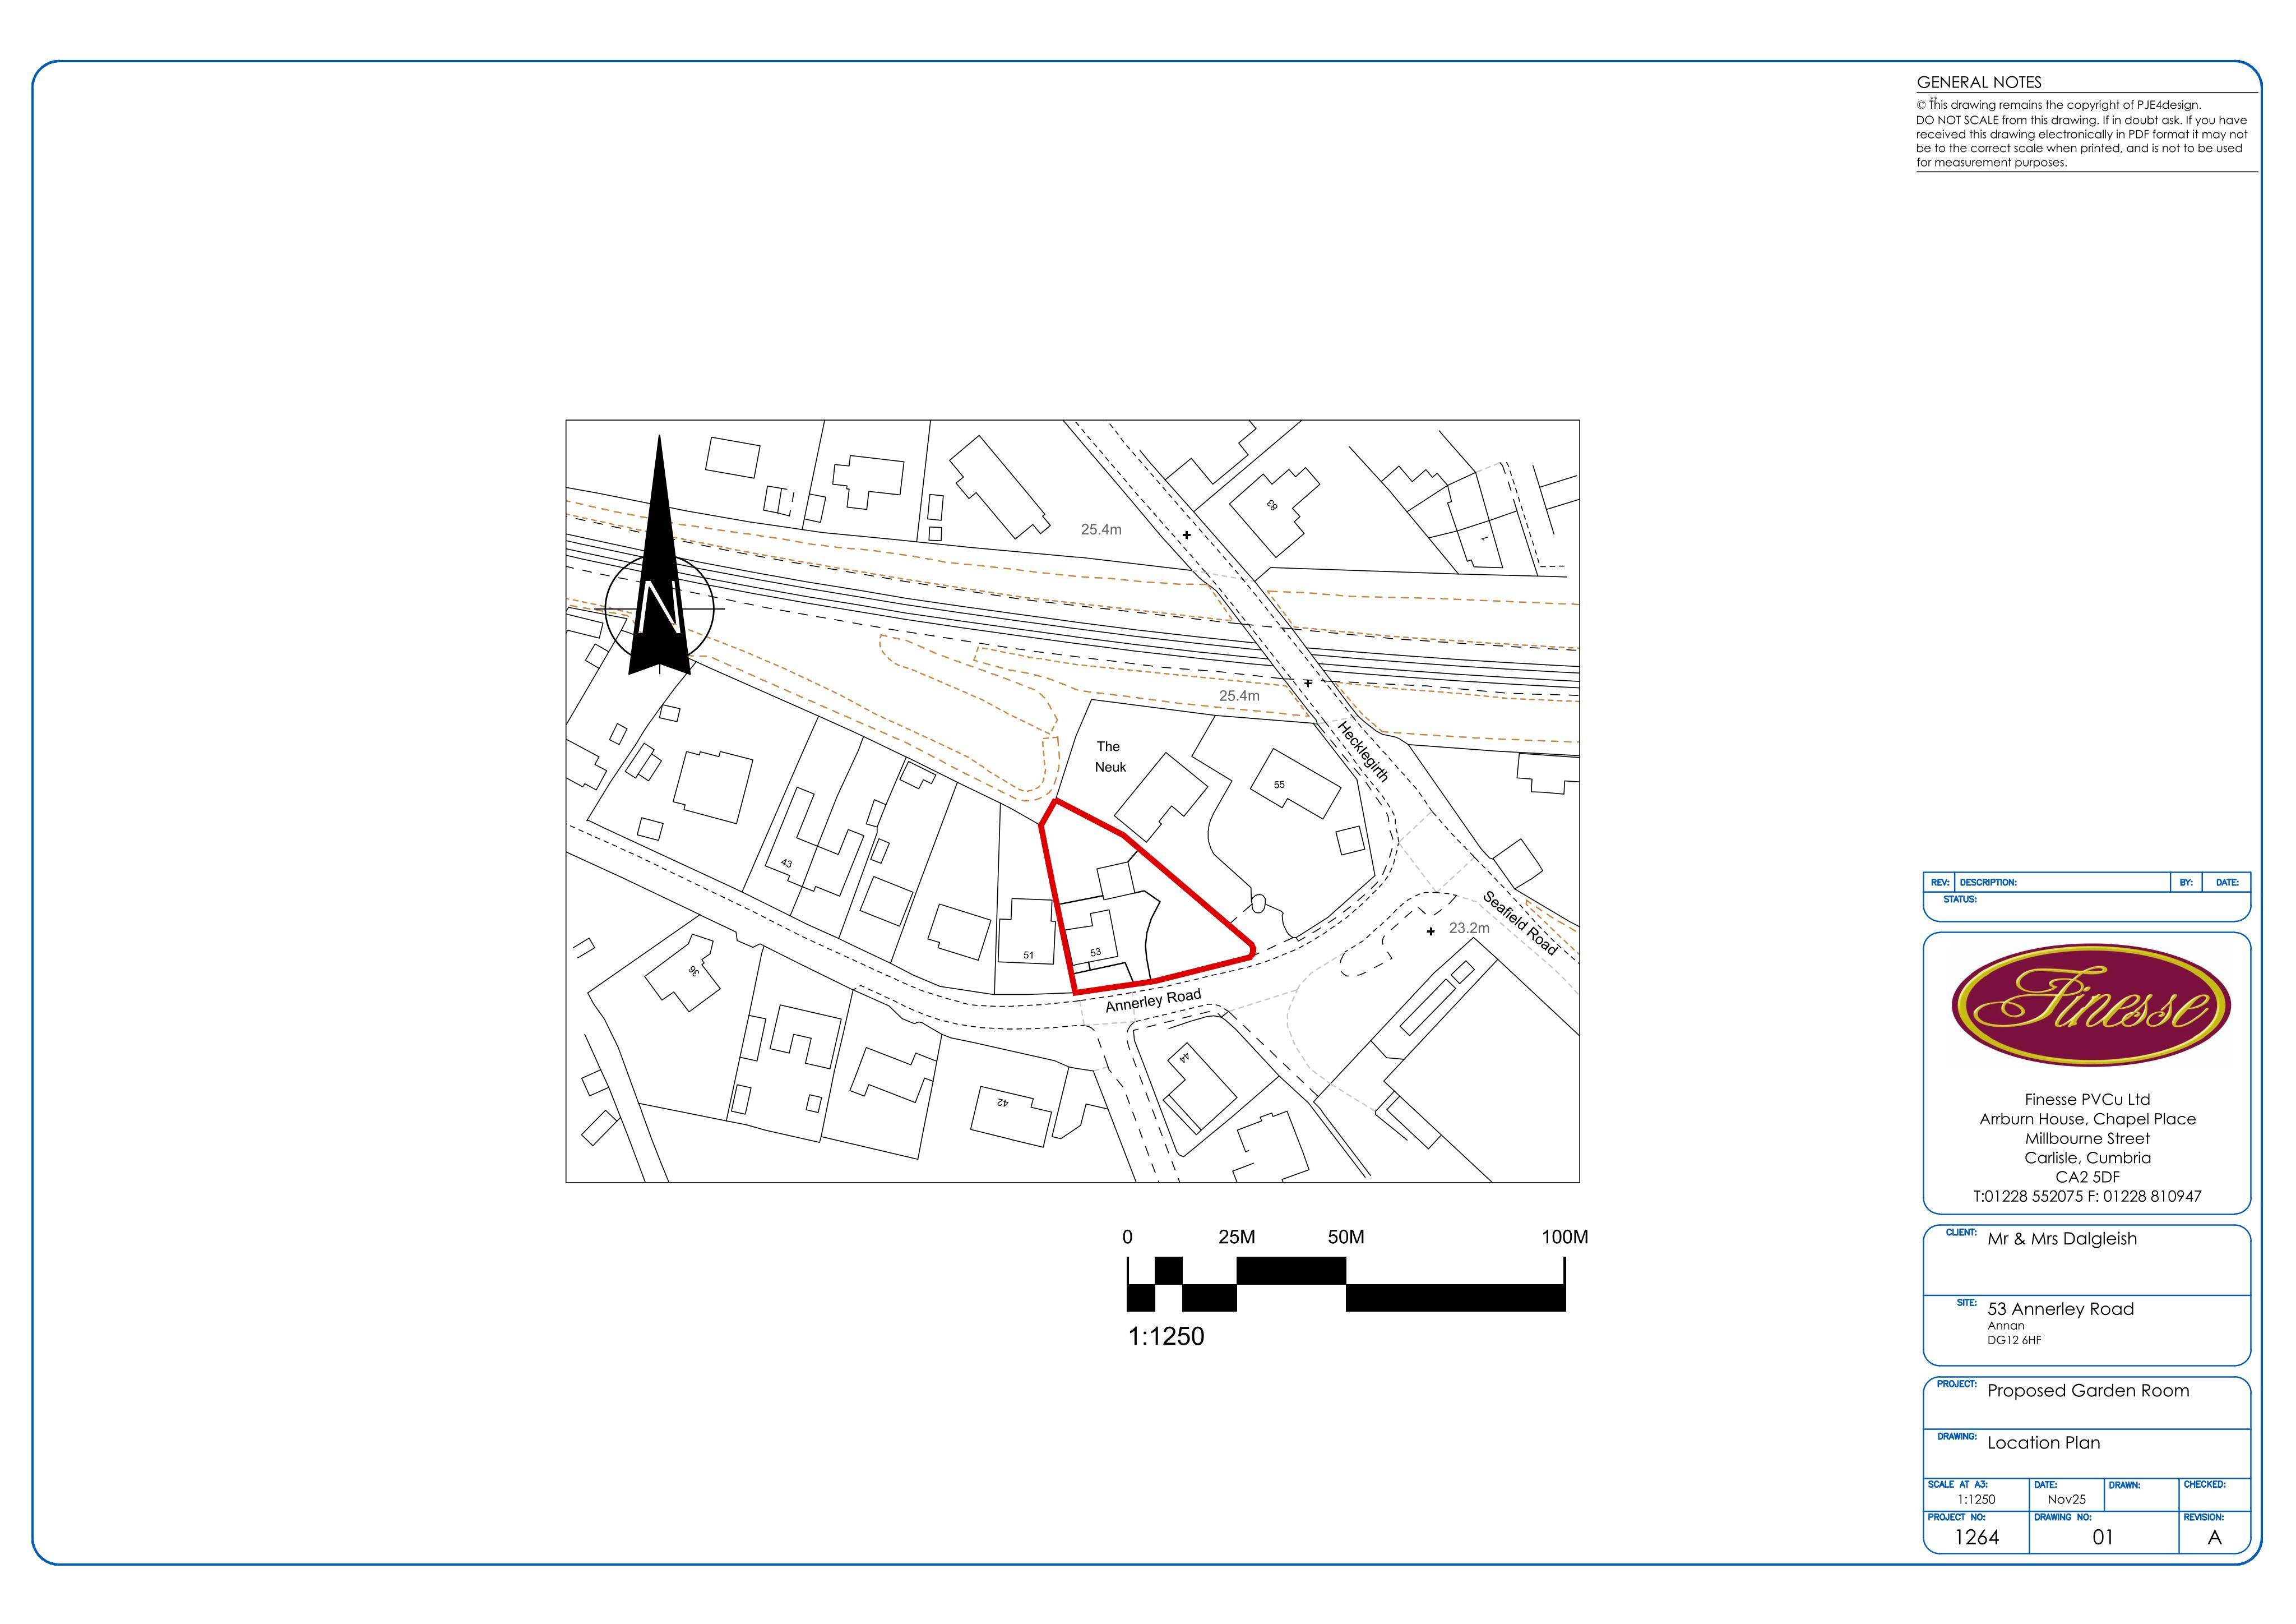The width and height of the screenshot is (2296, 1624).
Task: Click the "100M" scale bar label
Action: click(x=1565, y=1237)
